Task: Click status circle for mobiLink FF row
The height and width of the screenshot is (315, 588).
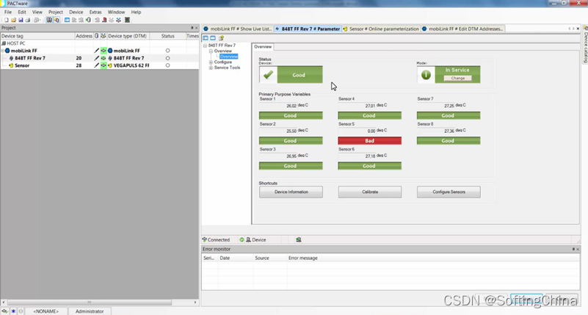Action: tap(168, 51)
